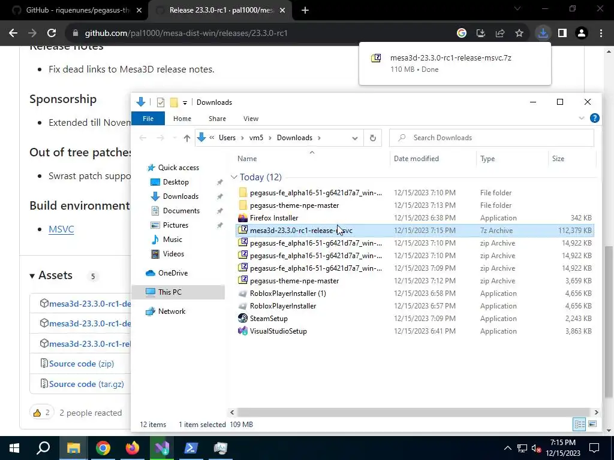614x460 pixels.
Task: Click the Users breadcrumb segment
Action: [x=227, y=138]
